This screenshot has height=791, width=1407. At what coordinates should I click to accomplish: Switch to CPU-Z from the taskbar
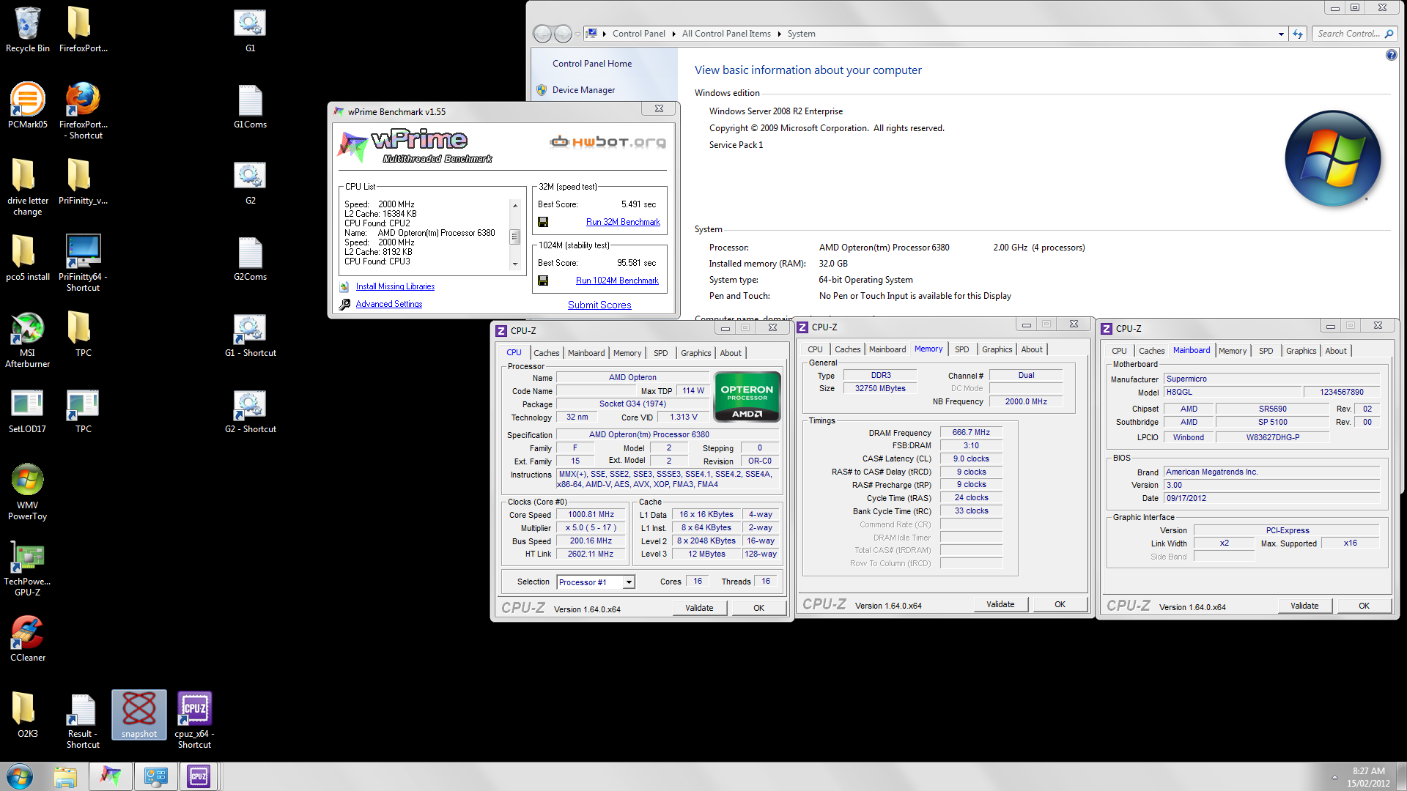tap(199, 776)
